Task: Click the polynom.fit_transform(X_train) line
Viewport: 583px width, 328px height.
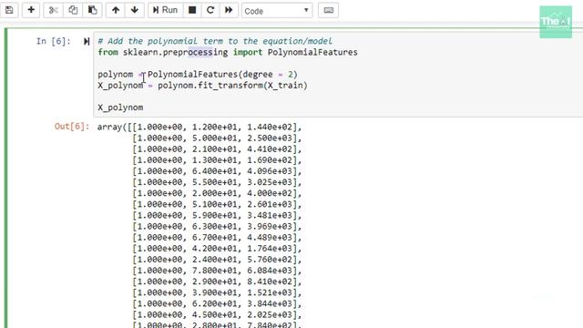Action: tap(202, 86)
